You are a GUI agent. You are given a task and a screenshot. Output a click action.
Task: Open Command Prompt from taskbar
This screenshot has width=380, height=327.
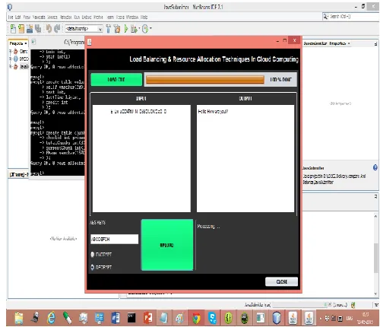pos(131,318)
